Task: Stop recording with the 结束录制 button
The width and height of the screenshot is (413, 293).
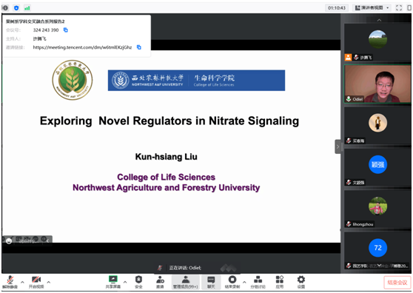Action: tap(232, 282)
